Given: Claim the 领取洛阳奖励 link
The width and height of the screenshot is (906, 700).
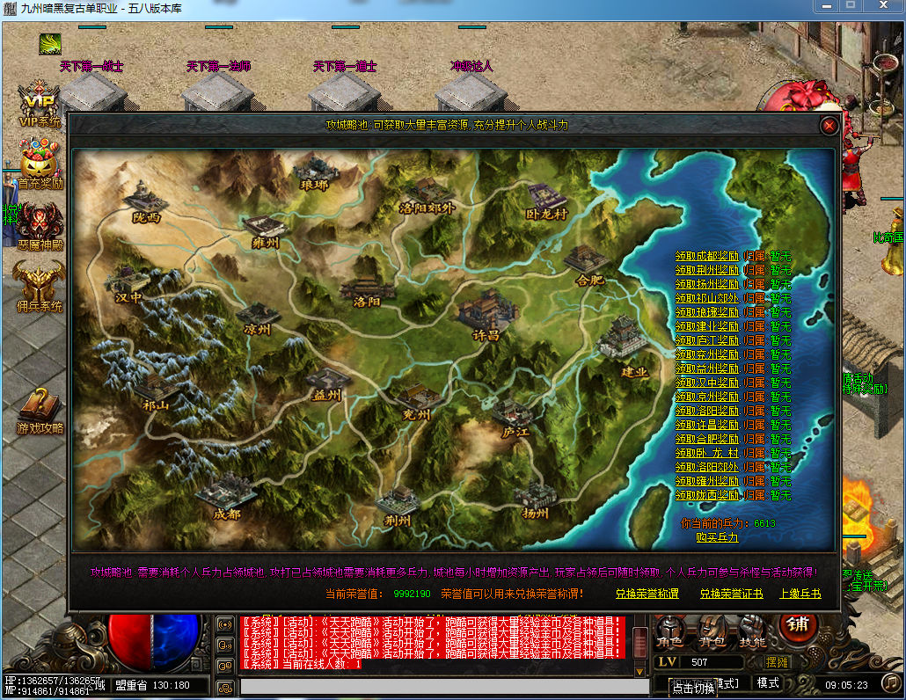Looking at the screenshot, I should tap(706, 411).
